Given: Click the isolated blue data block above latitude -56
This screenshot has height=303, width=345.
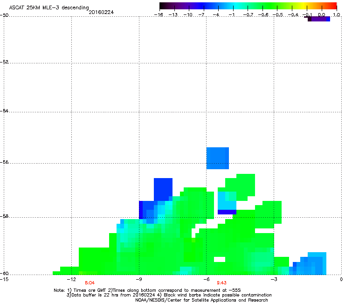Looking at the screenshot, I should (218, 158).
